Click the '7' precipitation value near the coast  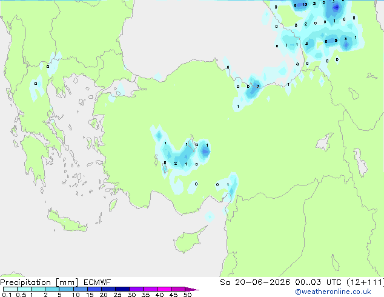[x=257, y=86]
